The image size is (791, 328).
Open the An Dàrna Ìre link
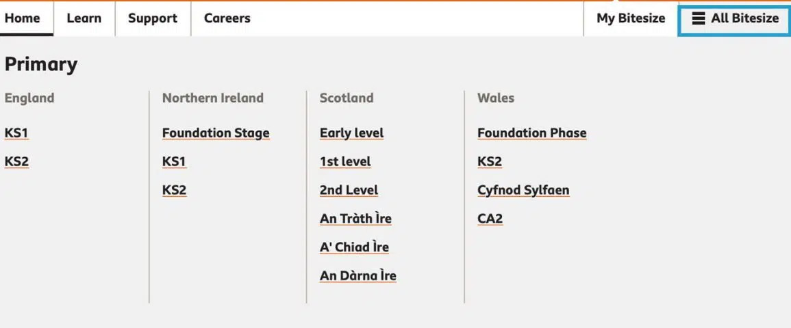[x=357, y=276]
